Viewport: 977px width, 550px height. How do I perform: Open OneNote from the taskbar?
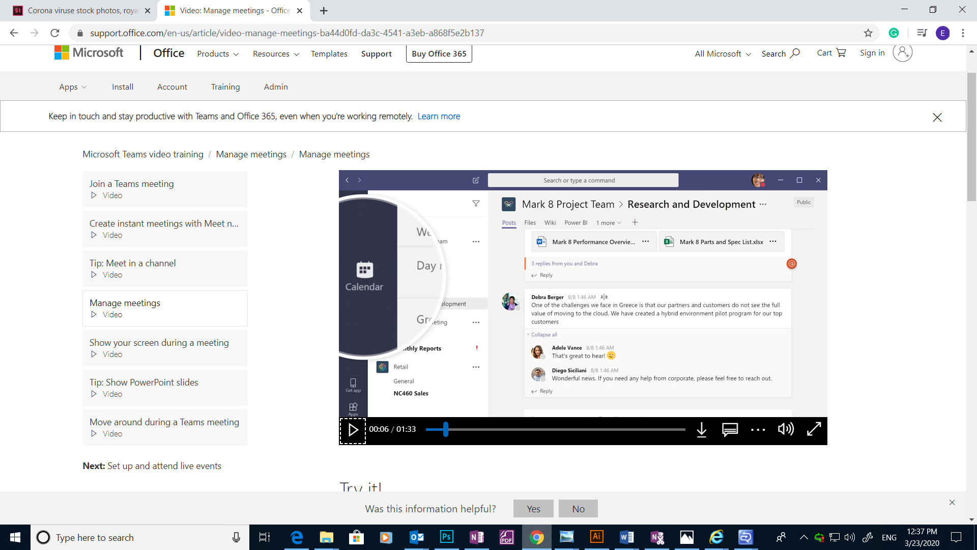tap(476, 537)
